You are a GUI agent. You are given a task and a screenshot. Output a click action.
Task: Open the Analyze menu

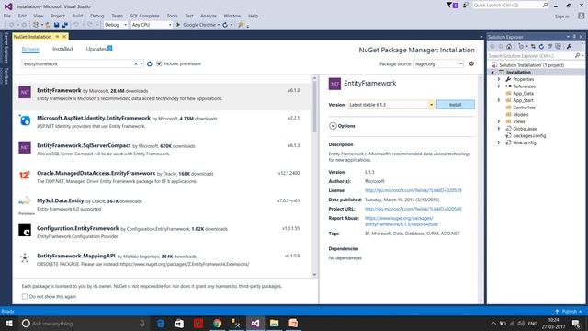[209, 16]
